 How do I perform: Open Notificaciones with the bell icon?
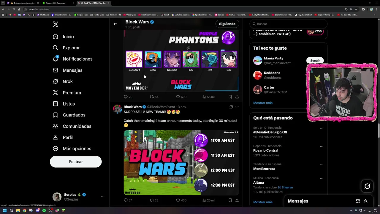pos(72,59)
